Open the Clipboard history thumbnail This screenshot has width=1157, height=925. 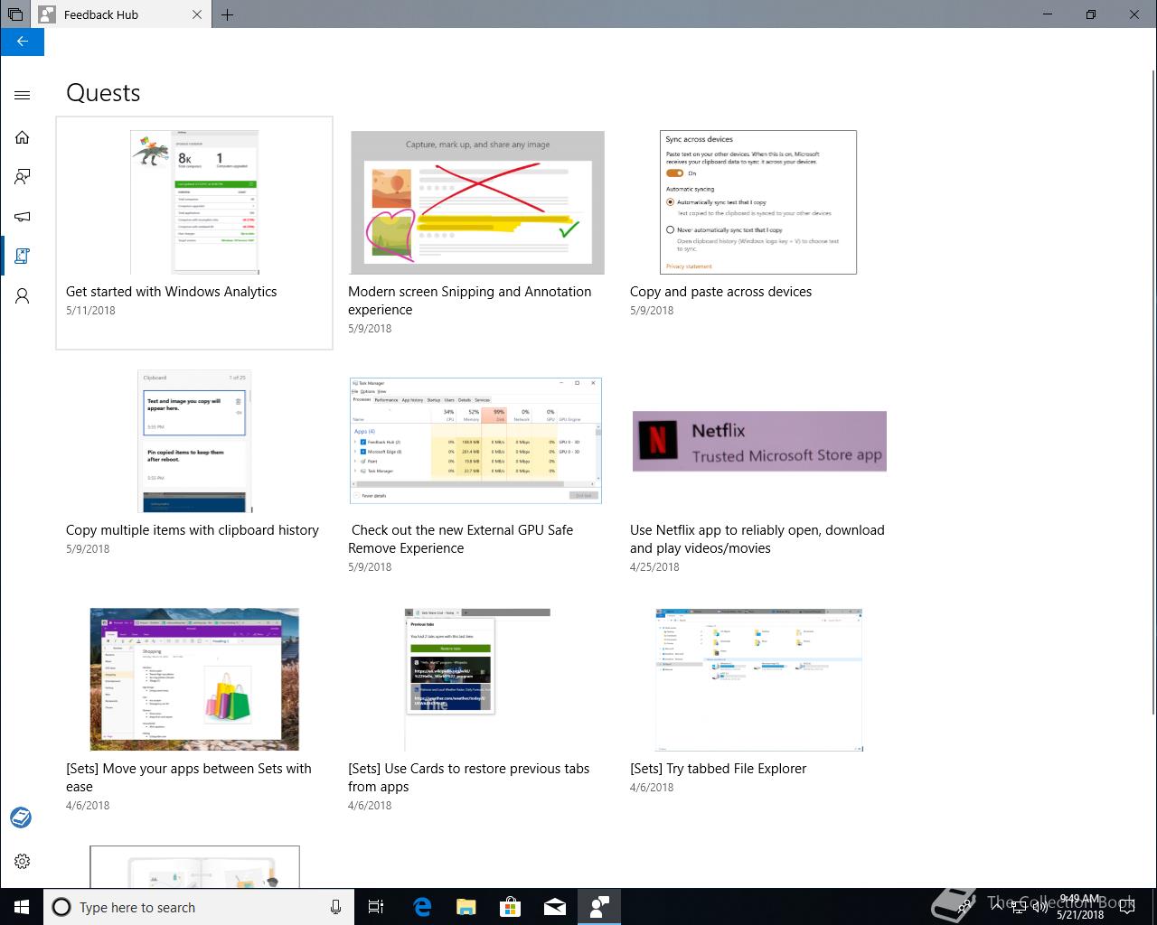click(x=194, y=441)
